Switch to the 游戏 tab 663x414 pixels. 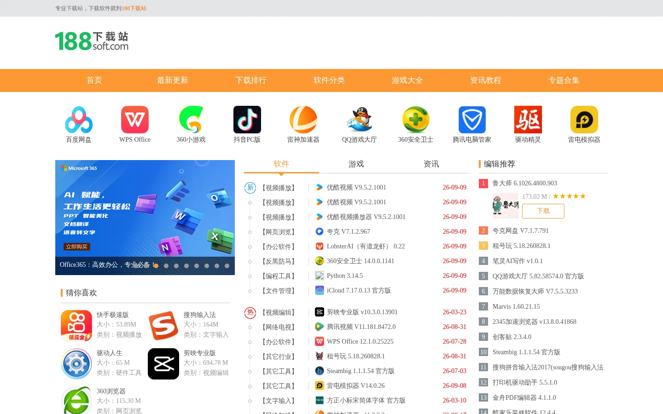tap(356, 164)
